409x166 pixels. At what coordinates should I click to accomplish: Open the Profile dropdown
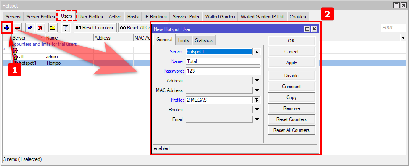coord(257,100)
